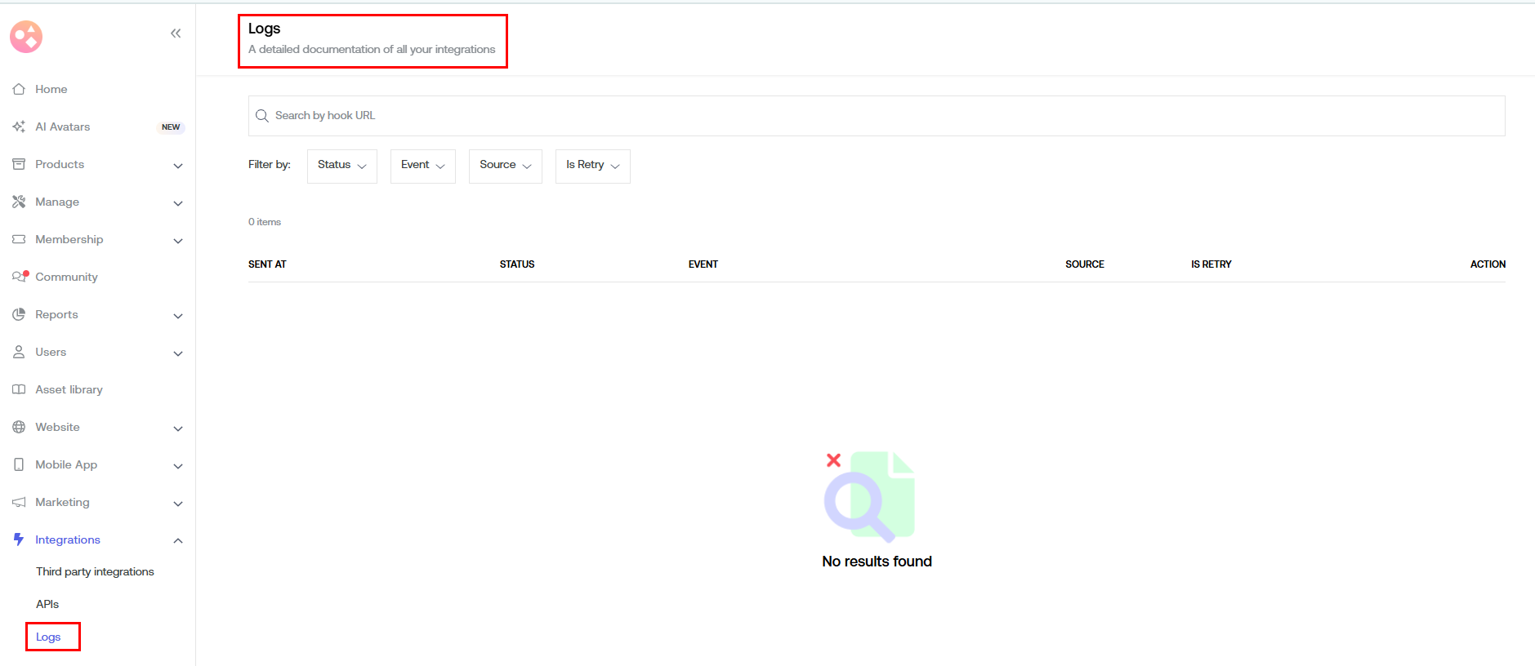Image resolution: width=1535 pixels, height=666 pixels.
Task: Click the search magnifier icon
Action: (262, 116)
